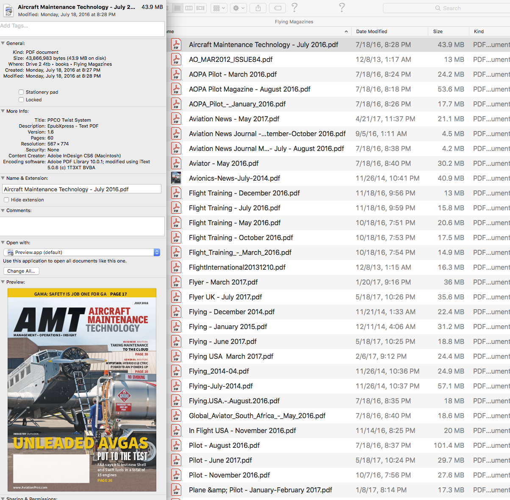Click the Change All... button
510x500 pixels.
pos(21,271)
